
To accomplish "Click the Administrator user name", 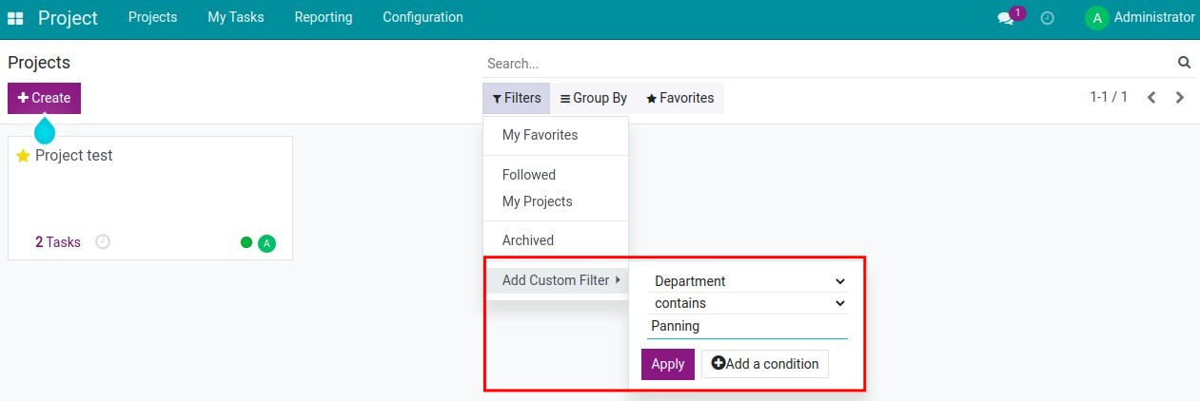I will 1154,17.
